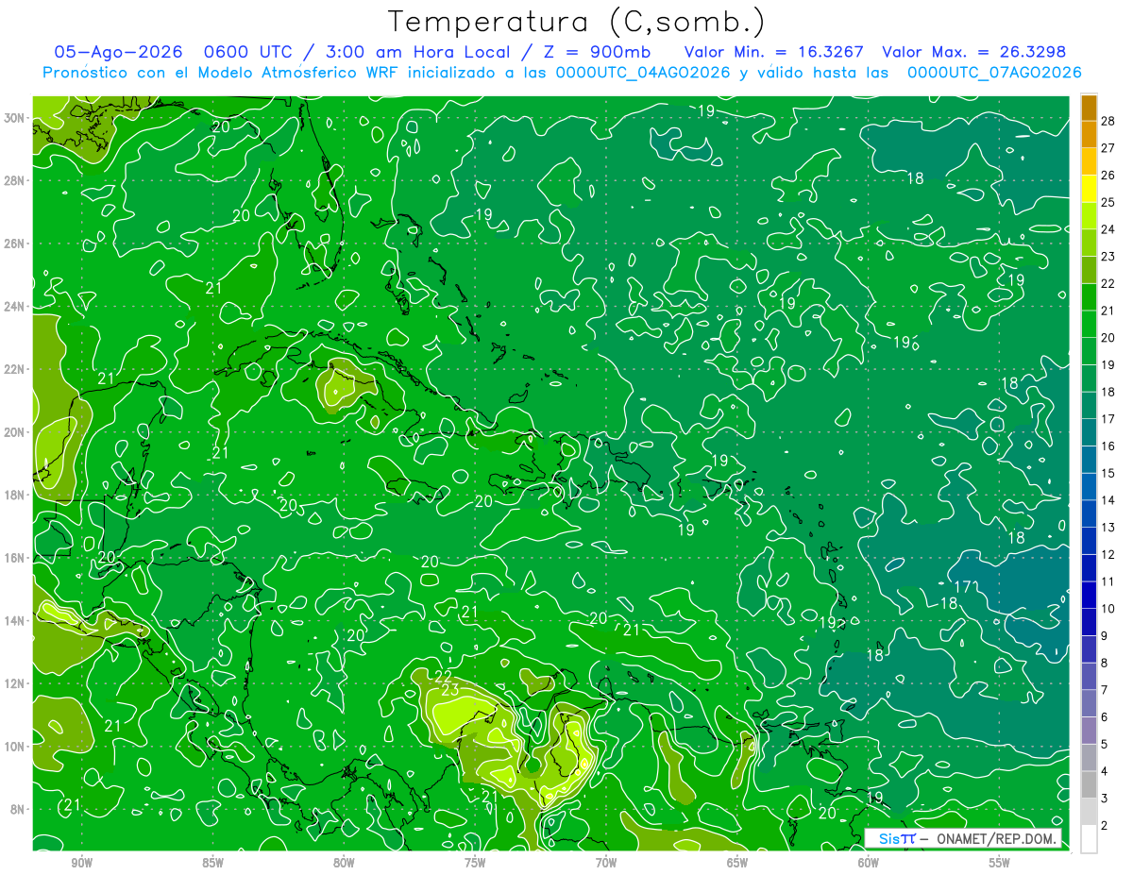Viewport: 1133px width, 875px height.
Task: Click the 24N latitude axis label
Action: (x=15, y=307)
